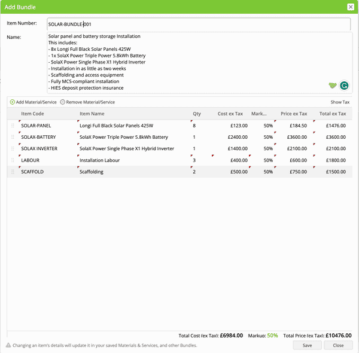The width and height of the screenshot is (359, 353).
Task: Click into the Item Number field
Action: (197, 25)
